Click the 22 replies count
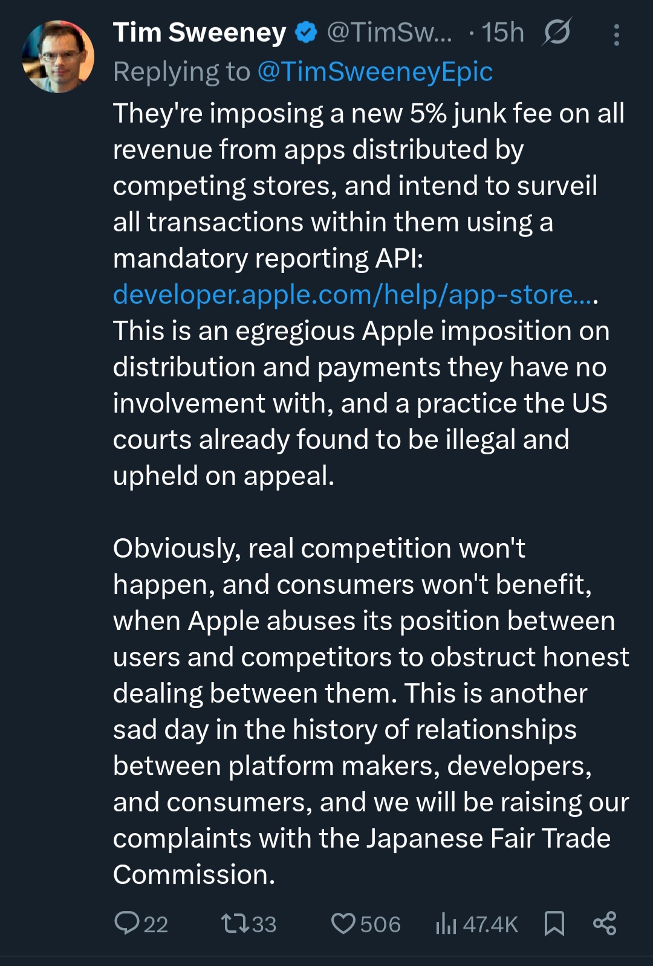 point(155,924)
